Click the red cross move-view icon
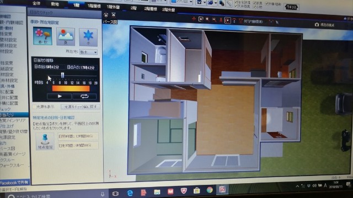Viewport: 353px width, 198px height. 194,19
